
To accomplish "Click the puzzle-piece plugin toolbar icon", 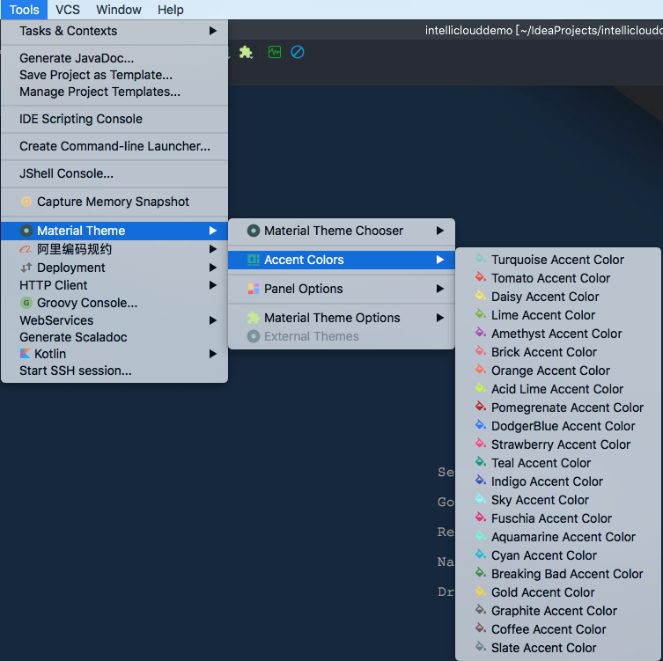I will 246,53.
